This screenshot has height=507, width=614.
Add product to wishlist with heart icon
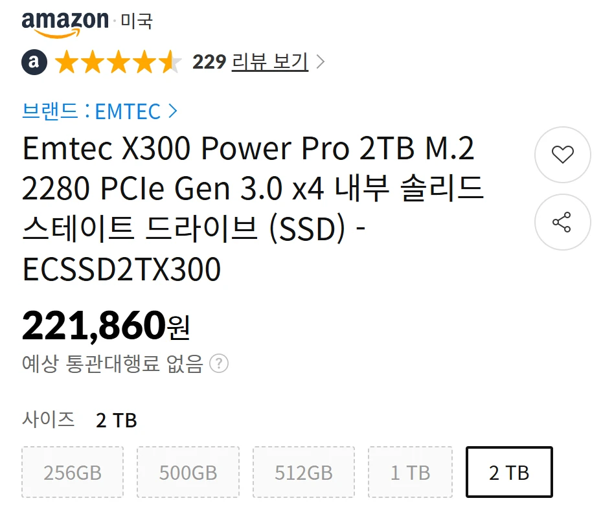pos(562,155)
